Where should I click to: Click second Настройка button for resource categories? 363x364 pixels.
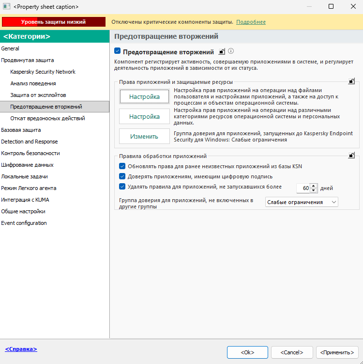pyautogui.click(x=144, y=116)
